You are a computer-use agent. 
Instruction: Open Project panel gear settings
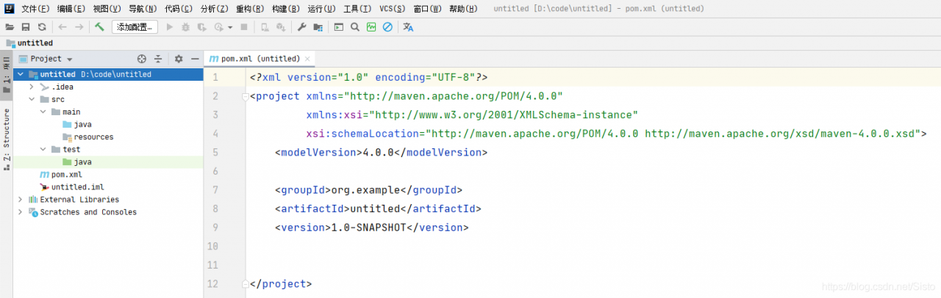click(179, 59)
